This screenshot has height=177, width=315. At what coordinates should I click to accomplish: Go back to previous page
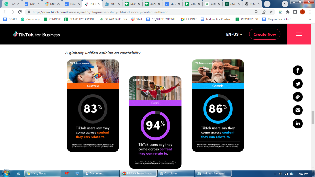coord(5,12)
